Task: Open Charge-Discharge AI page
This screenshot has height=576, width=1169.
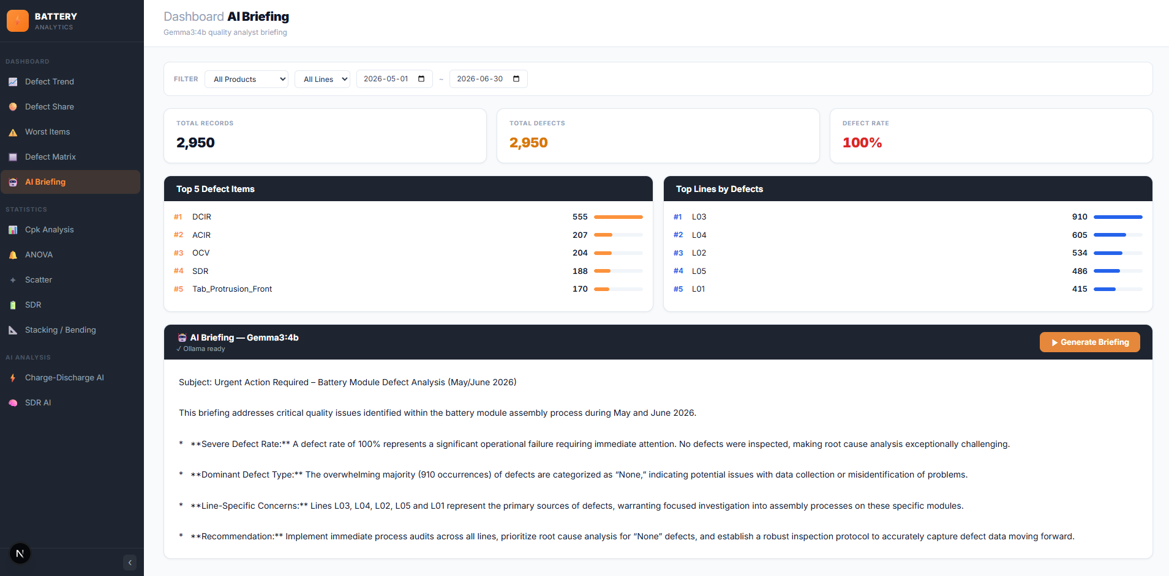Action: (x=70, y=378)
